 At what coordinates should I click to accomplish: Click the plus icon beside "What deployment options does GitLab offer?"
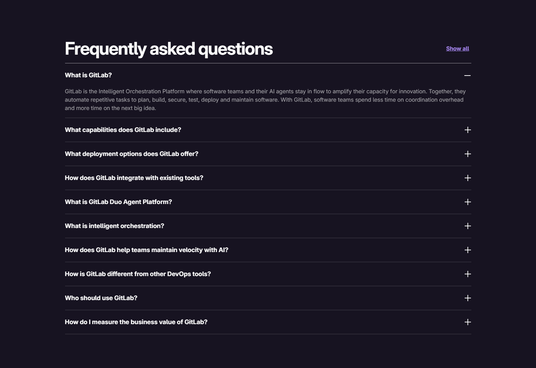[467, 154]
